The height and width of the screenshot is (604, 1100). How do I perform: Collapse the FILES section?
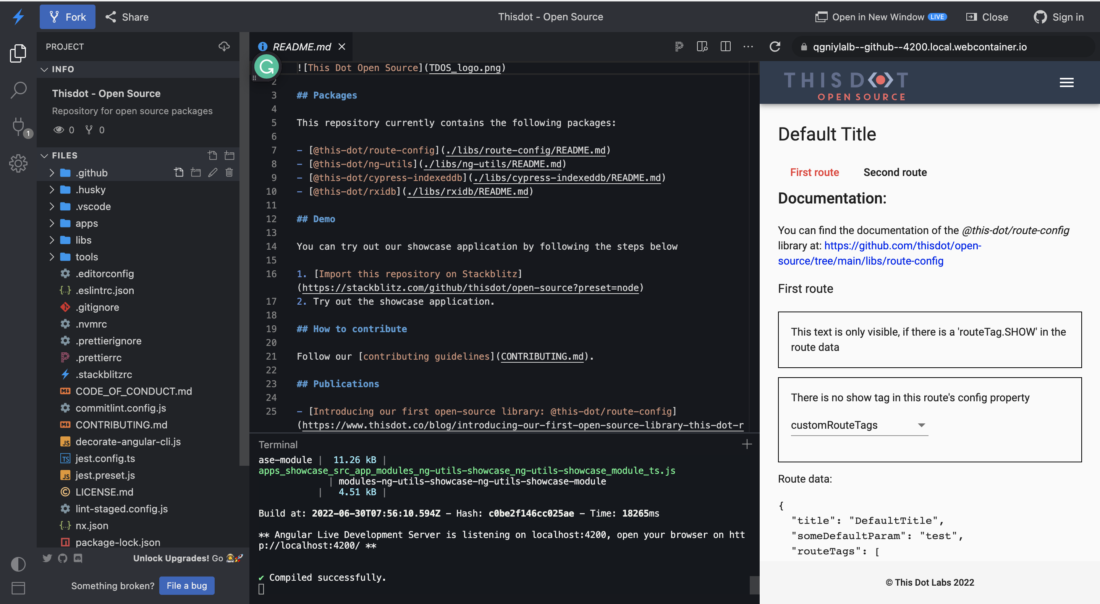coord(45,155)
